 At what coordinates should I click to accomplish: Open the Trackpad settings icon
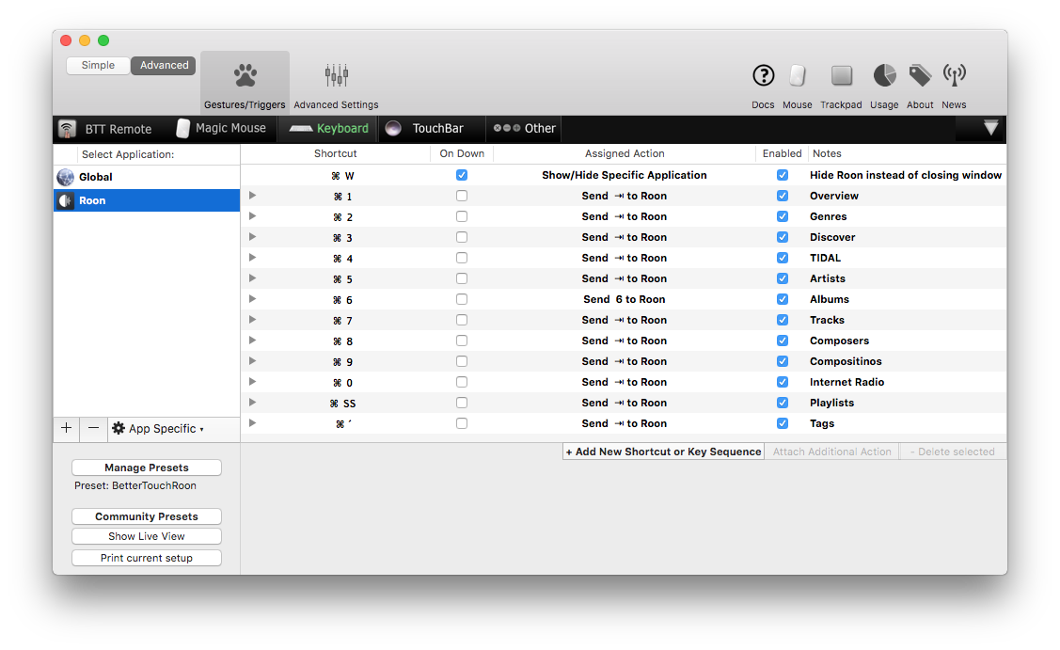pyautogui.click(x=842, y=75)
